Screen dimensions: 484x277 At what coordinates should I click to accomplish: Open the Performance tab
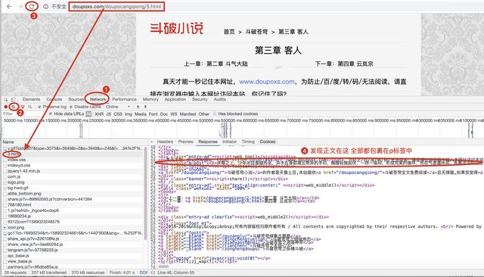pos(124,99)
